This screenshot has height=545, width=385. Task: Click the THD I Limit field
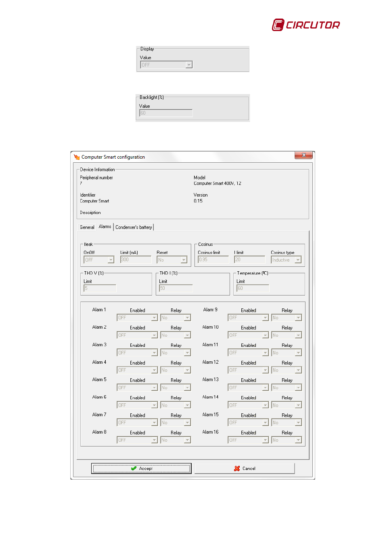point(176,288)
